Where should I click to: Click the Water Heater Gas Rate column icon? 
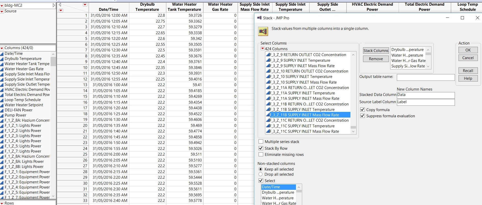2,69
